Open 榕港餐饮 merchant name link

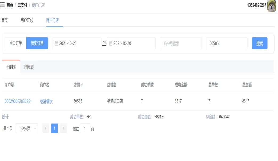click(x=46, y=101)
